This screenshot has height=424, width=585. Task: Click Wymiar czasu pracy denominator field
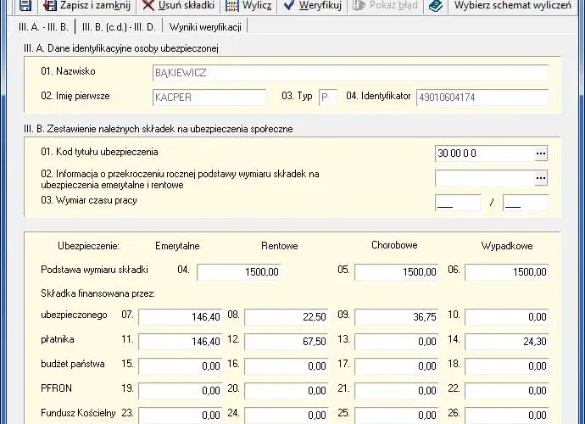(526, 203)
